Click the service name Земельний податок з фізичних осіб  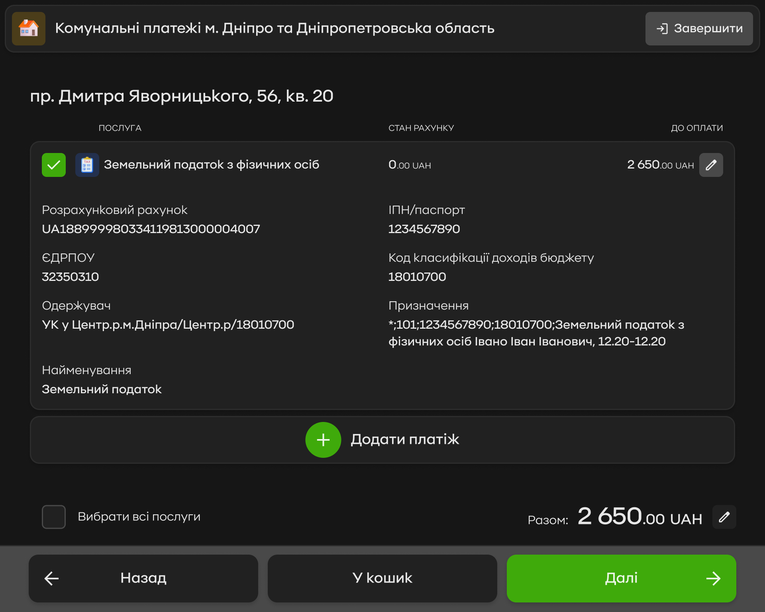(x=212, y=165)
